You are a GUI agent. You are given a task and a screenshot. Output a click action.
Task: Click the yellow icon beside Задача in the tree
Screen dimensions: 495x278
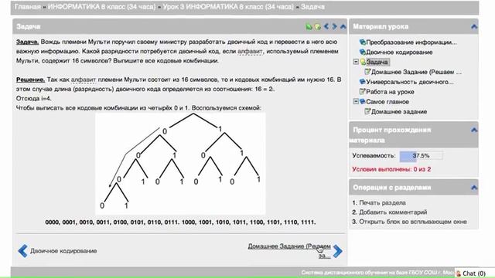[x=363, y=62]
